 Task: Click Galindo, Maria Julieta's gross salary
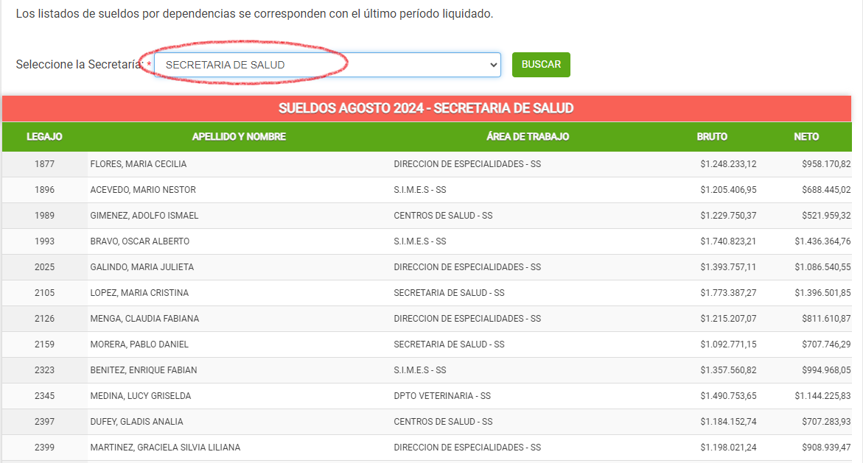tap(728, 267)
